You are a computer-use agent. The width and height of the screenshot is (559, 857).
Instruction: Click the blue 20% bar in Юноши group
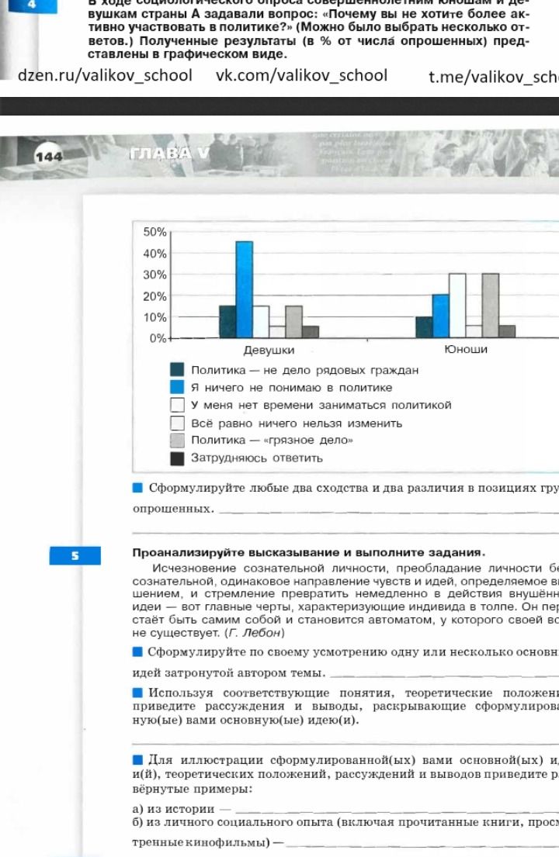[441, 316]
